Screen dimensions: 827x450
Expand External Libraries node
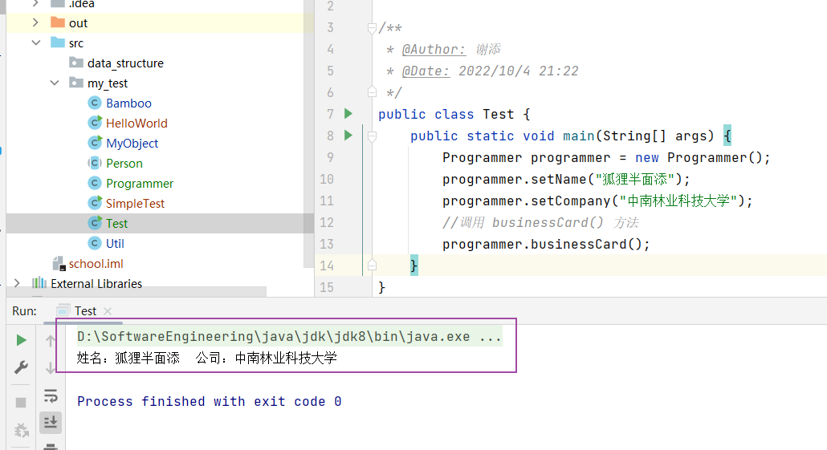(x=17, y=283)
